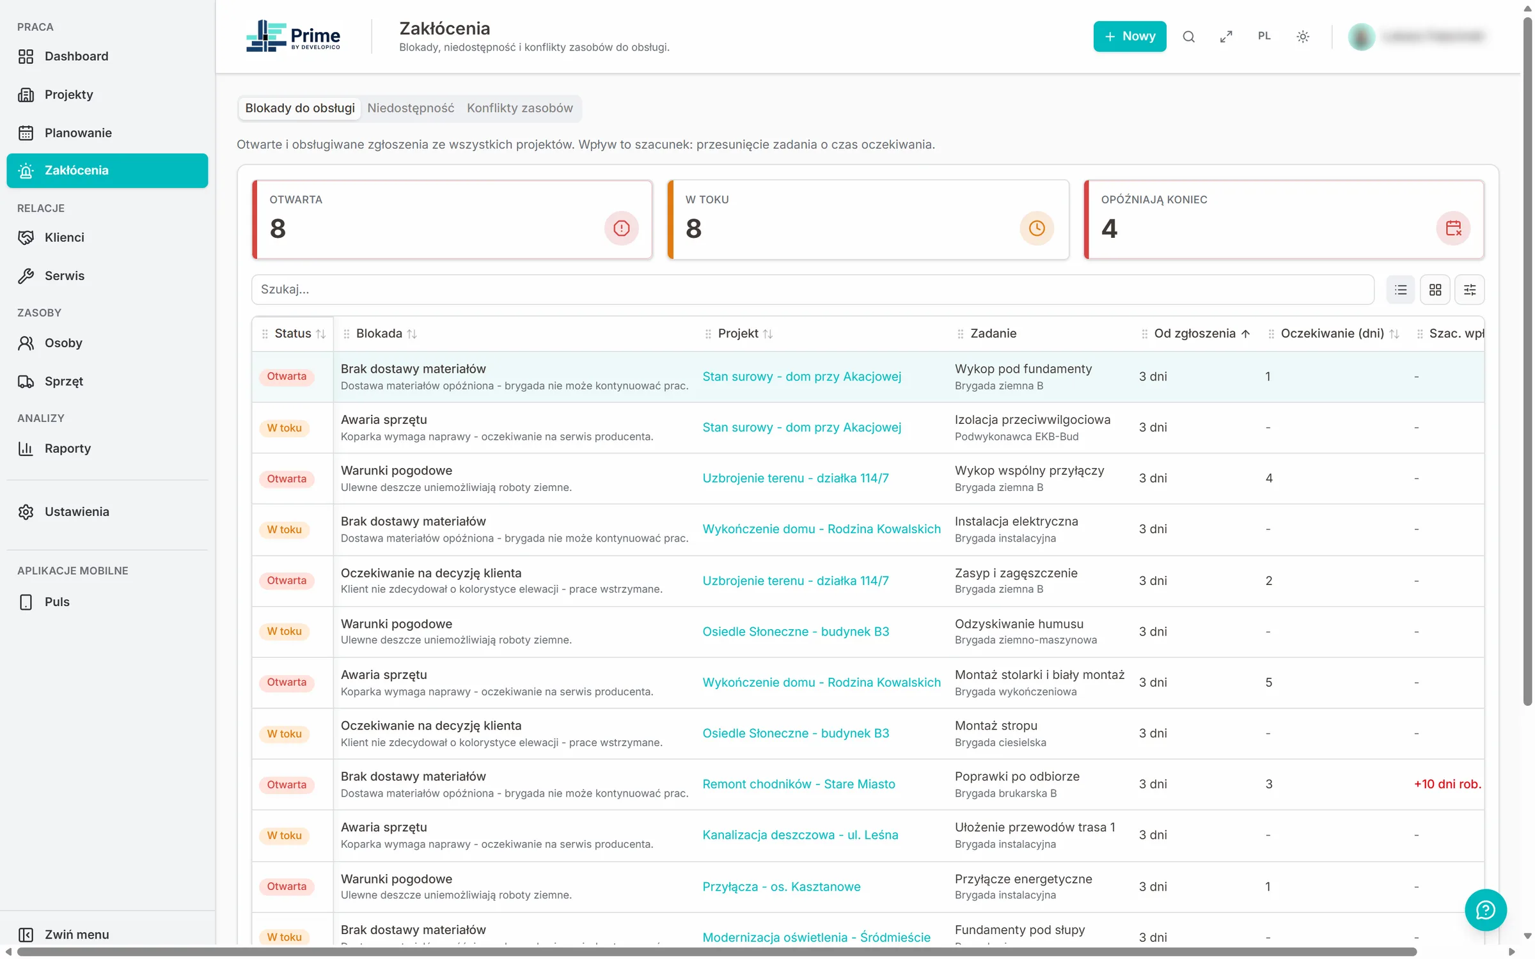This screenshot has height=959, width=1535.
Task: Open the help chat bubble button
Action: (1485, 910)
